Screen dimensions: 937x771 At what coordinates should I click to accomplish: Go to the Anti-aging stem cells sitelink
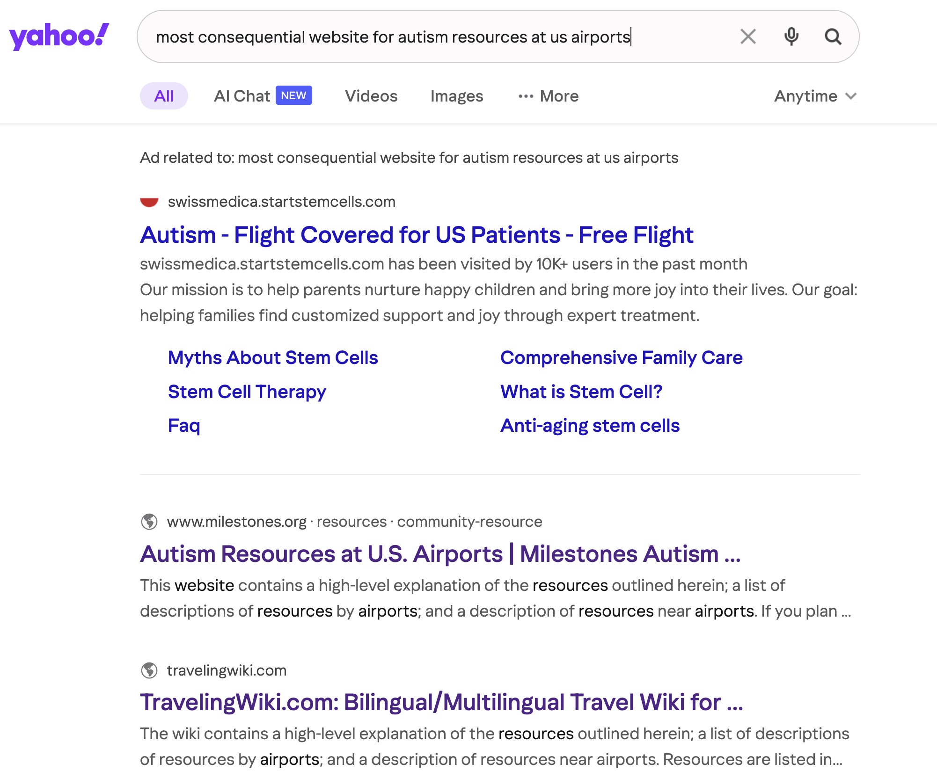point(590,426)
